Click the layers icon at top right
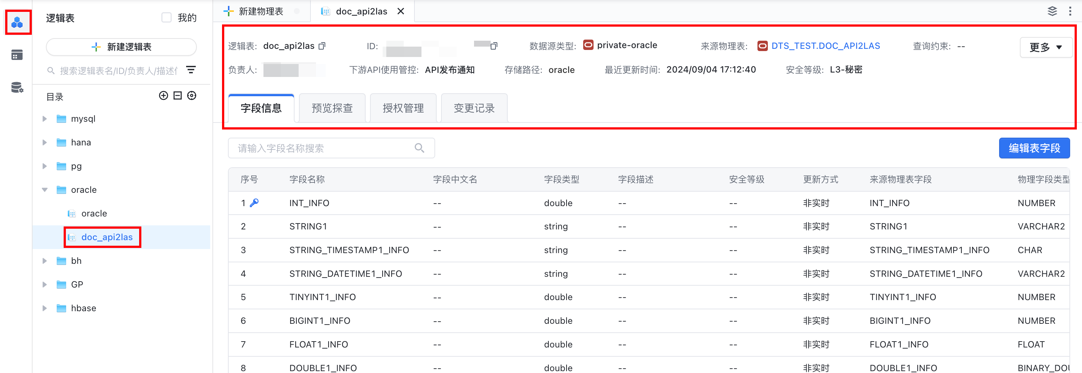This screenshot has width=1082, height=373. click(x=1052, y=11)
